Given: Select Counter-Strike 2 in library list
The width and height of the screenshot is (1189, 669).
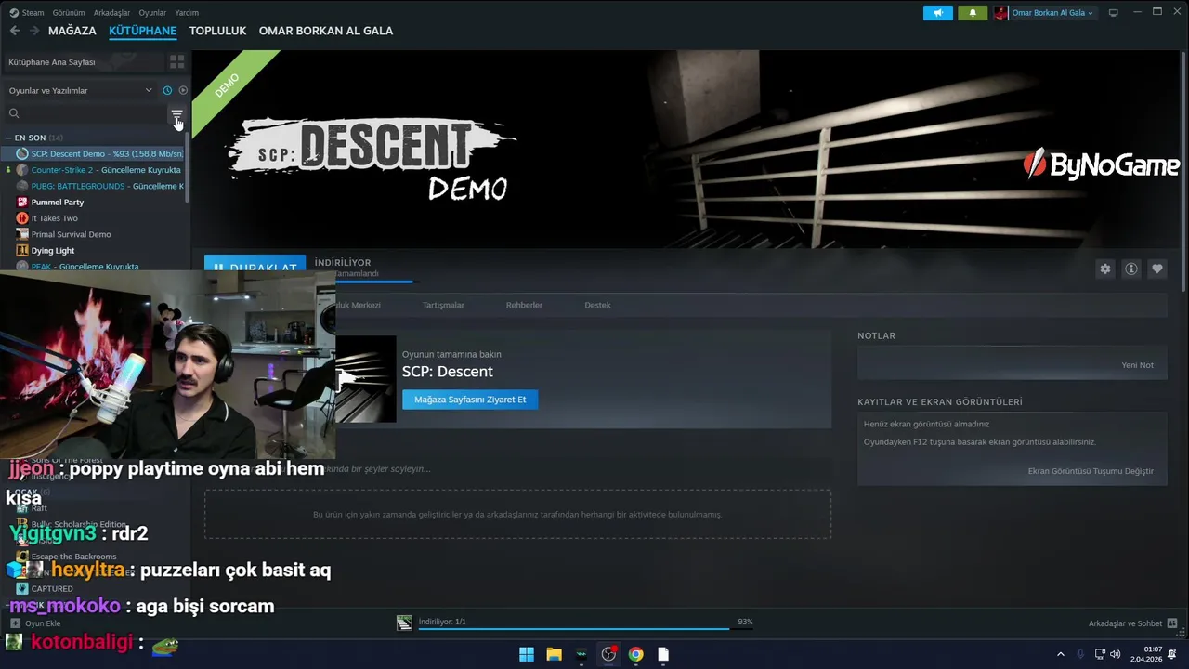Looking at the screenshot, I should tap(95, 170).
